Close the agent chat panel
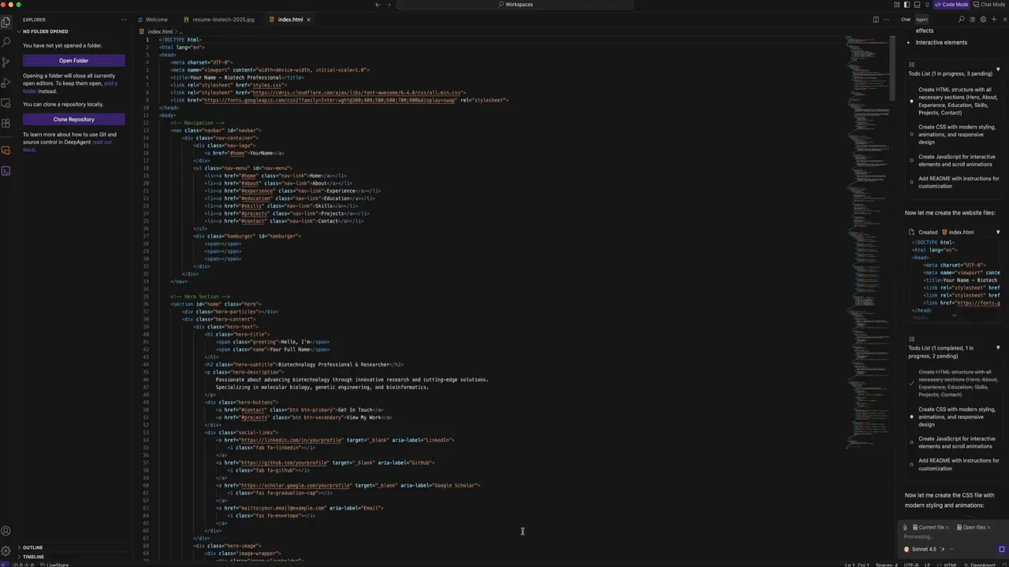 coord(1003,20)
